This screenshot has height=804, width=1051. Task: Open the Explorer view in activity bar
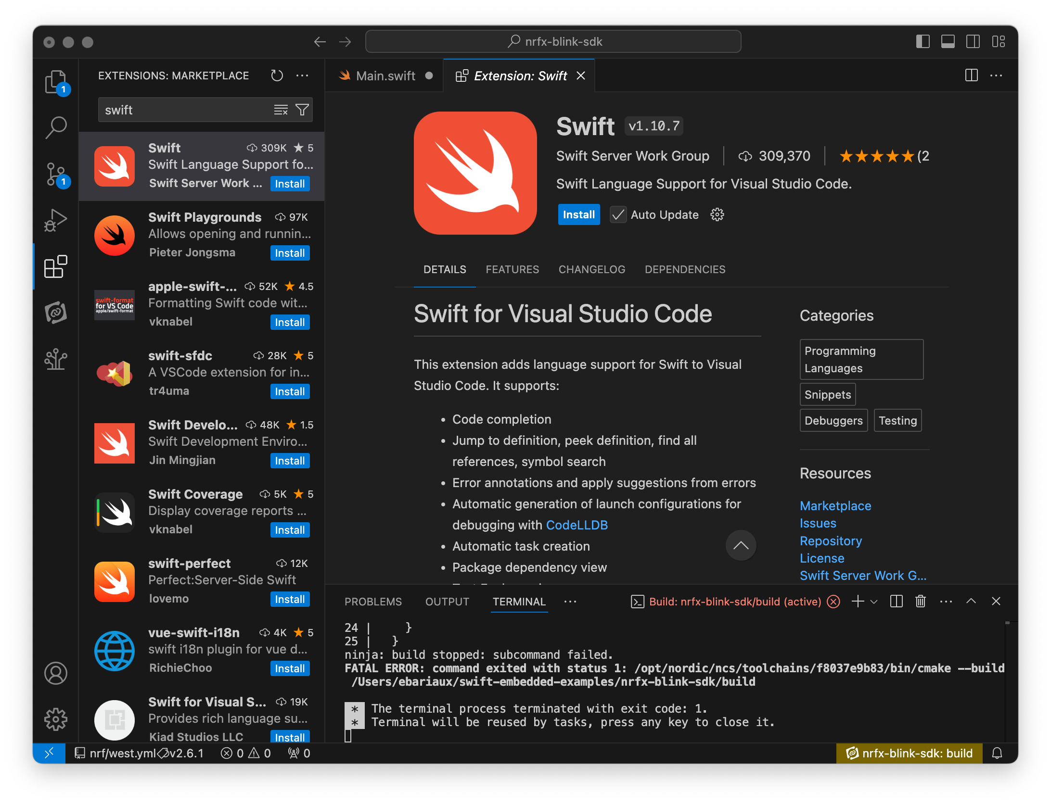point(56,82)
